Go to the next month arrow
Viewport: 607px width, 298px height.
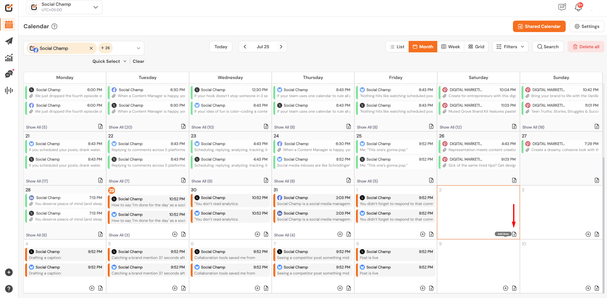pos(281,47)
